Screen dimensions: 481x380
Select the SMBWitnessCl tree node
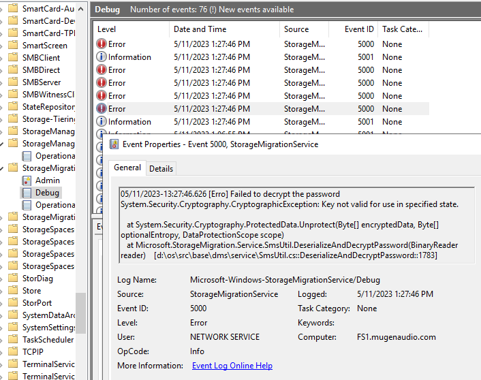coord(48,95)
